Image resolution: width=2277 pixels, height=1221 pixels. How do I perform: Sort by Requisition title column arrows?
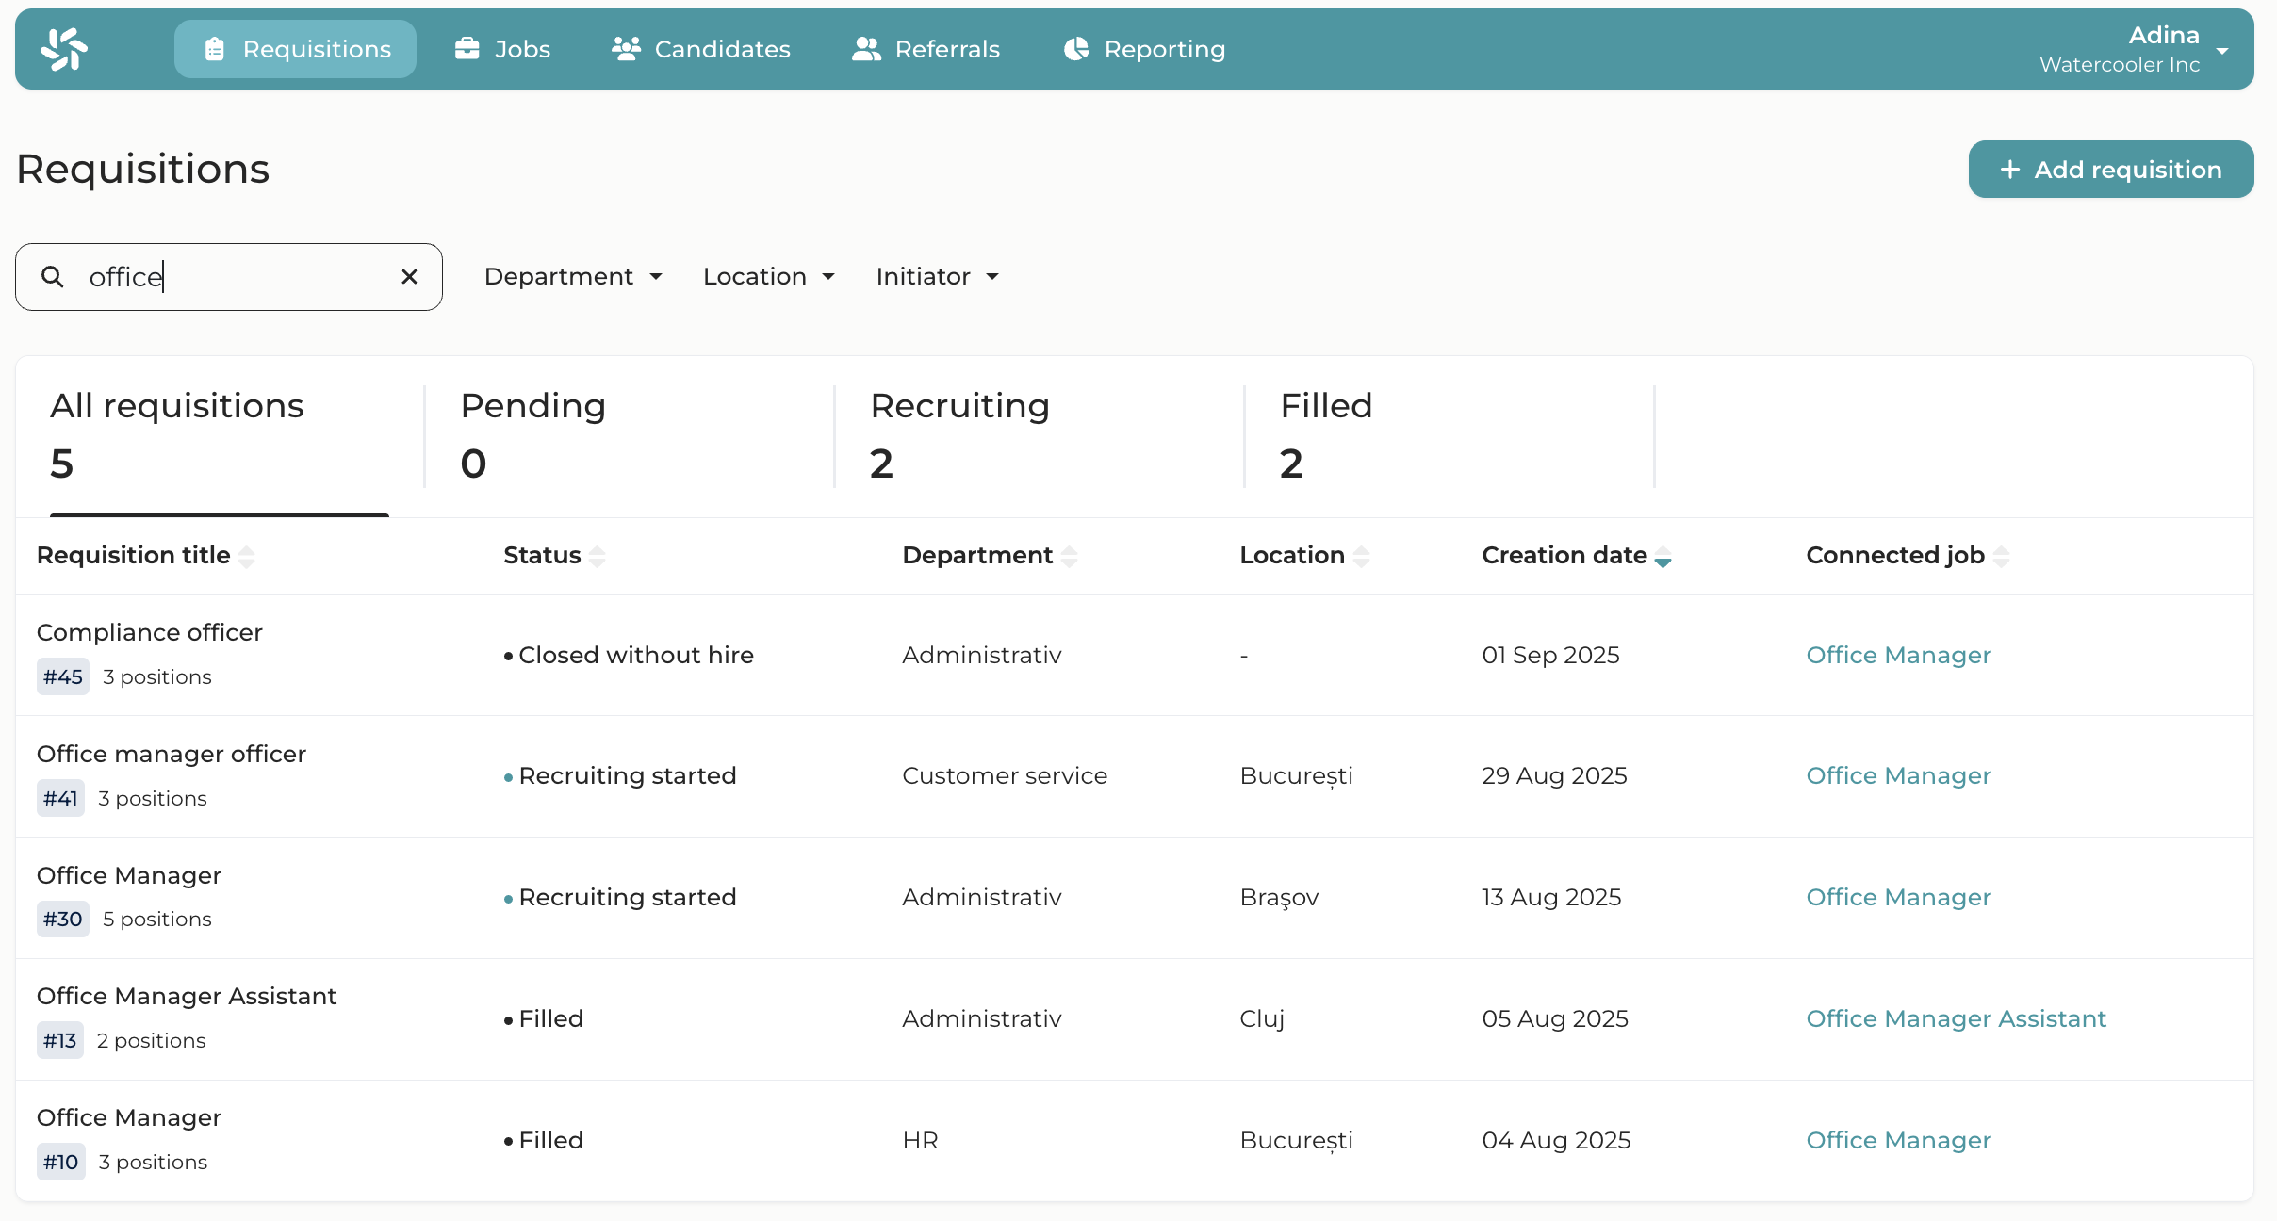(247, 557)
